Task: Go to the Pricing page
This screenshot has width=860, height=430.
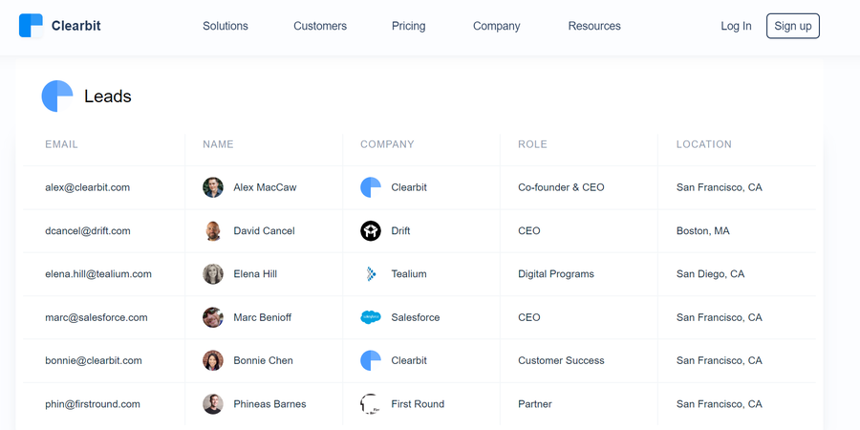Action: click(409, 26)
